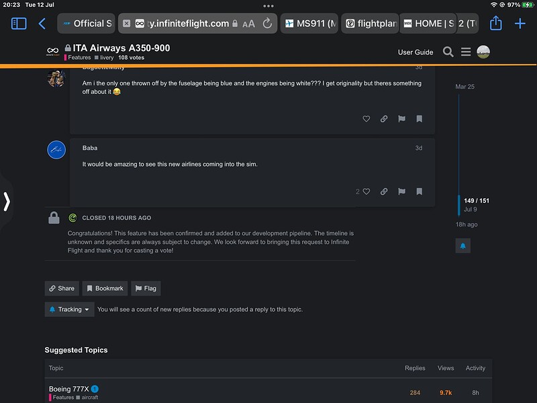Toggle the timeline notification bell button

(x=462, y=246)
